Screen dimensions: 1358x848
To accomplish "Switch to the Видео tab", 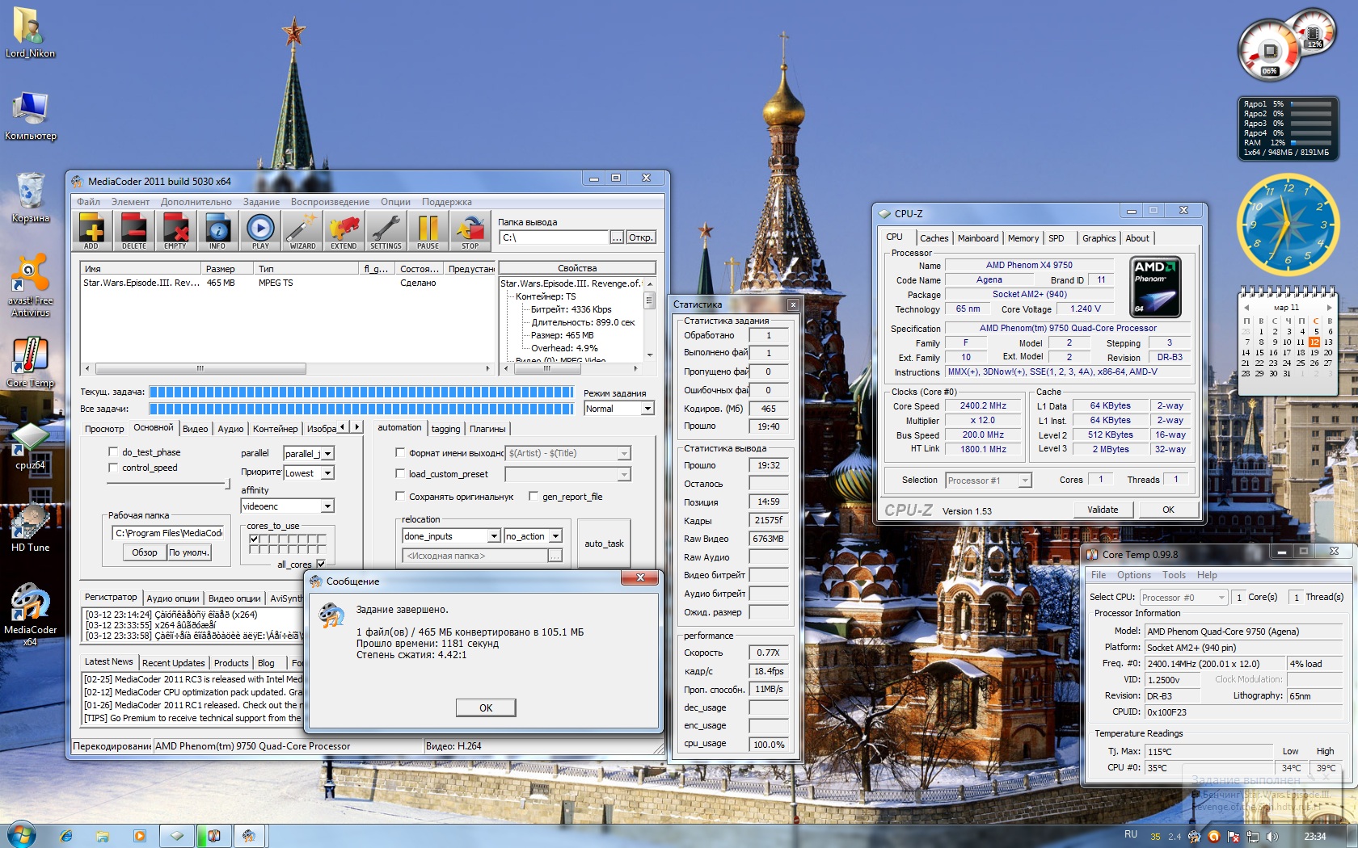I will coord(196,429).
